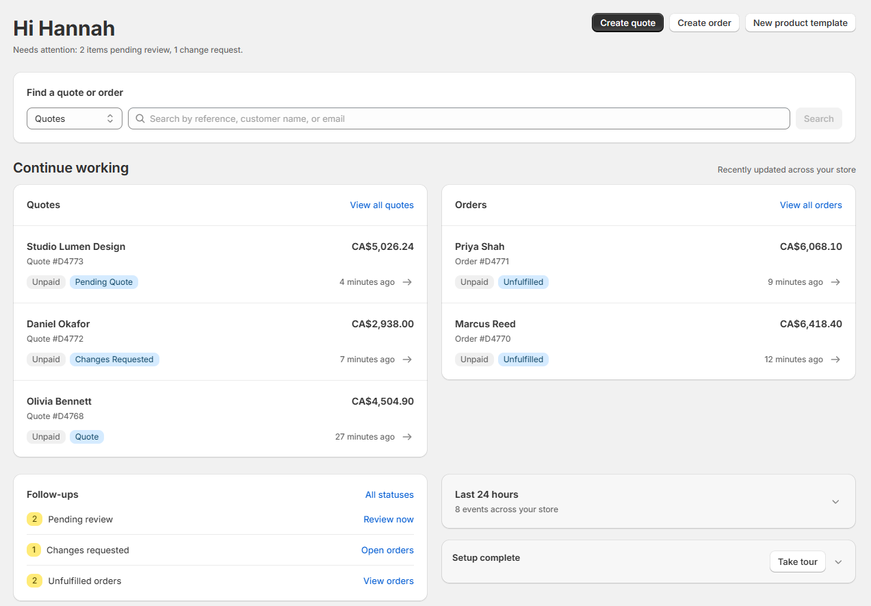Open the Studio Lumen Design quote name
This screenshot has width=871, height=606.
click(x=76, y=247)
